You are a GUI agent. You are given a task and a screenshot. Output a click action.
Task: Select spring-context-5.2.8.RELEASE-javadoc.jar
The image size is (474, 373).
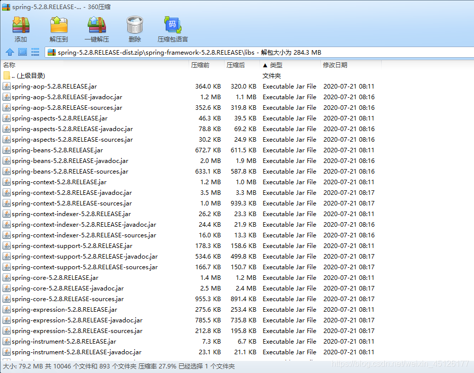(71, 192)
